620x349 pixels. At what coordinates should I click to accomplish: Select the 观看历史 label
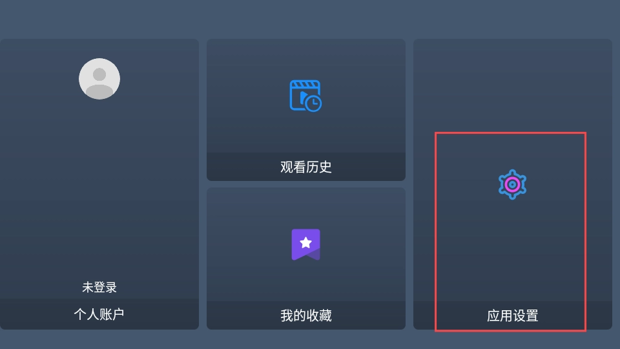coord(305,167)
